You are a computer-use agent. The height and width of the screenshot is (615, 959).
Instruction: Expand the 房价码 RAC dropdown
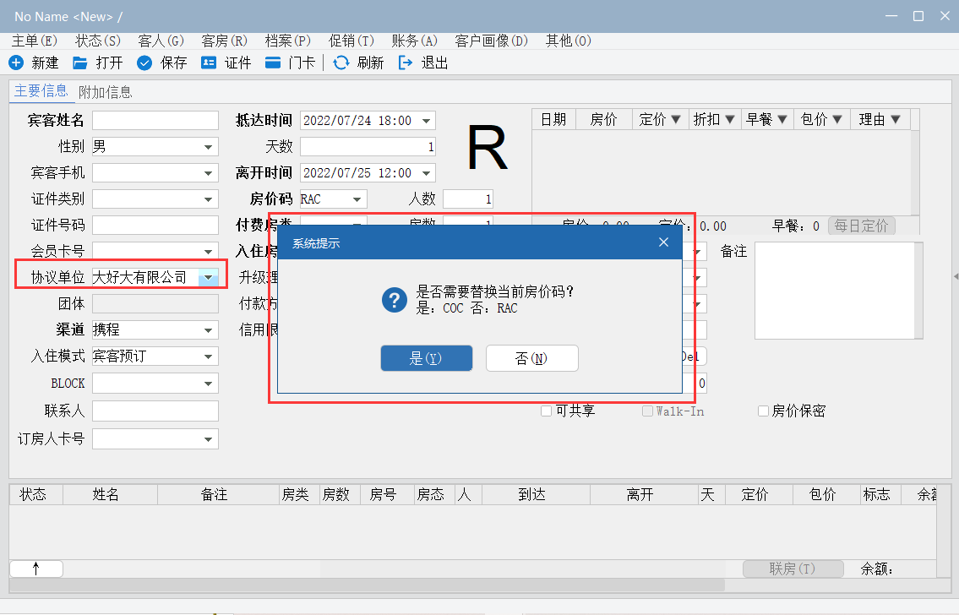pos(357,199)
